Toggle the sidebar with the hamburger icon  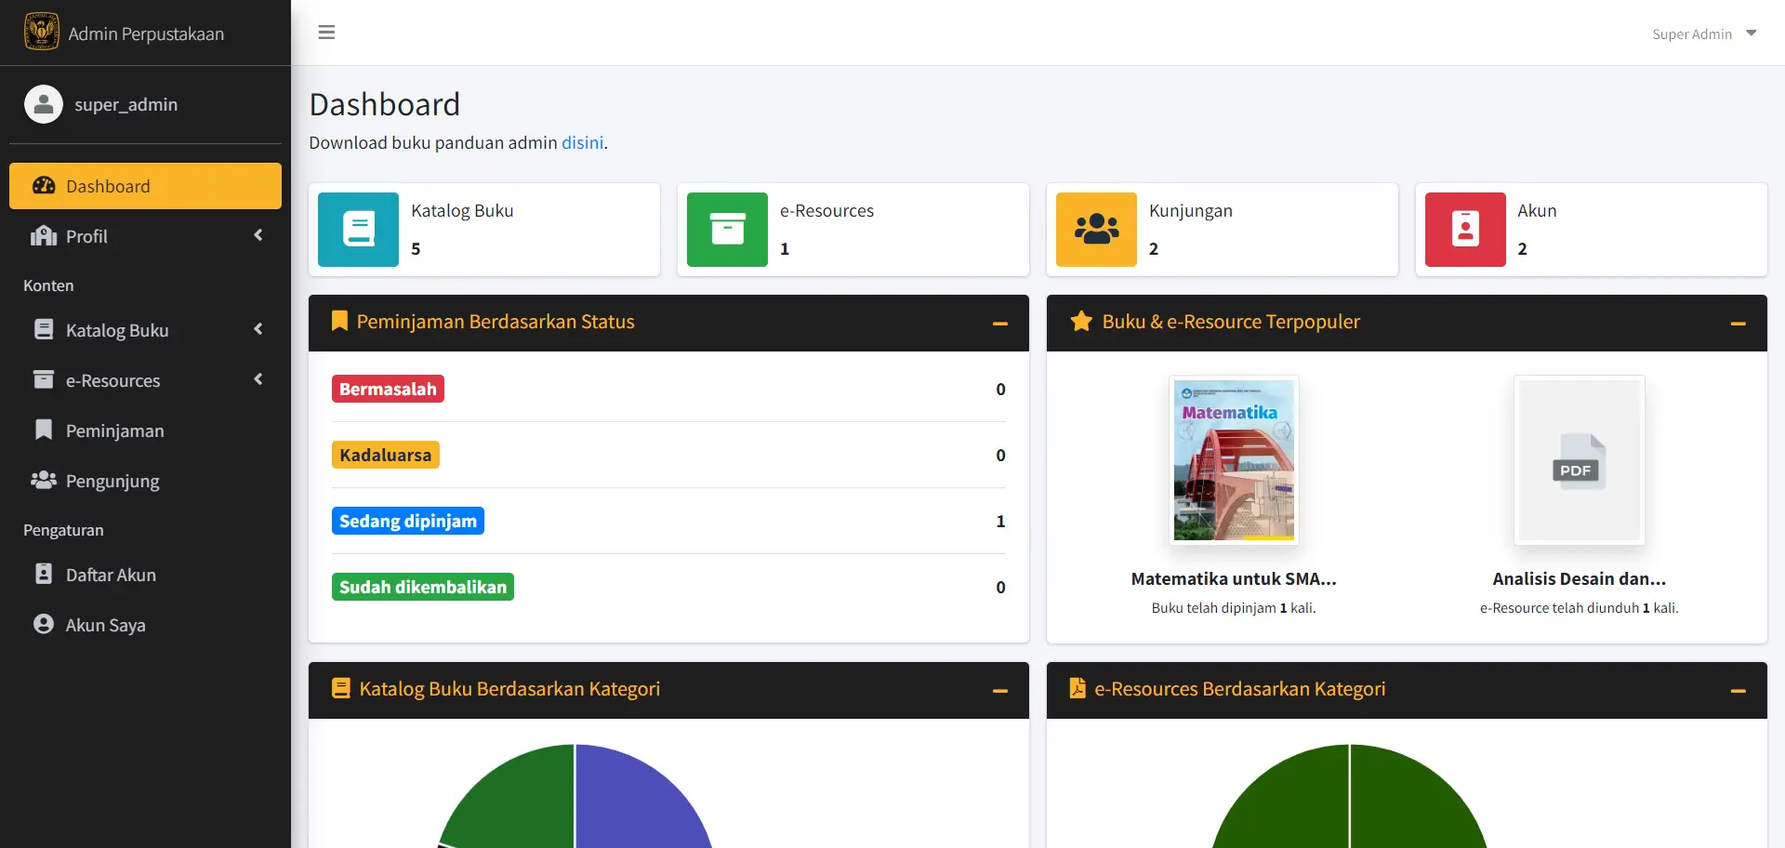coord(326,33)
